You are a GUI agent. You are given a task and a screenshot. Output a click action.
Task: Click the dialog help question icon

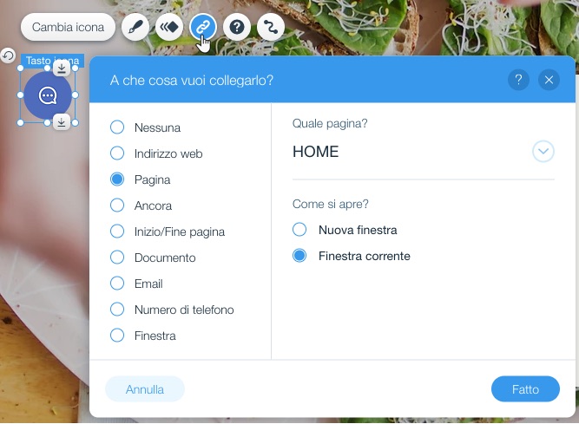point(518,80)
